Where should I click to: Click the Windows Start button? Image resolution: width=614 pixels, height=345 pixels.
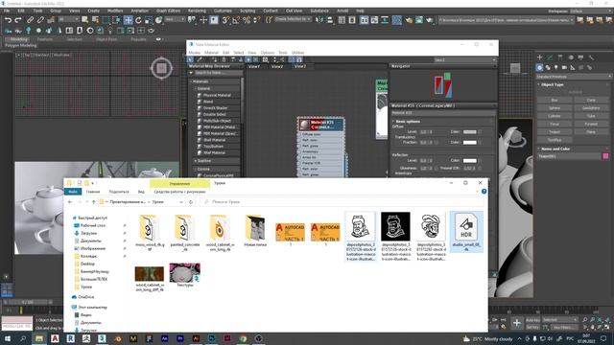7,338
